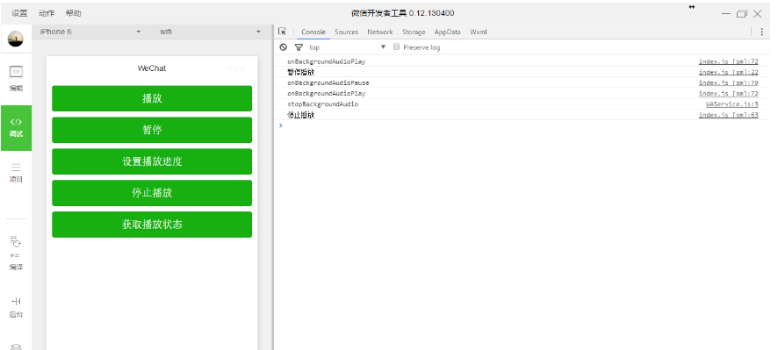Viewport: 778px width, 350px height.
Task: Clear console with the circle-slash icon
Action: tap(284, 47)
